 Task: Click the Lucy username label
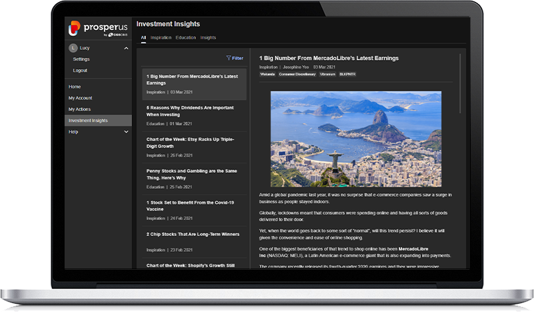click(x=85, y=48)
